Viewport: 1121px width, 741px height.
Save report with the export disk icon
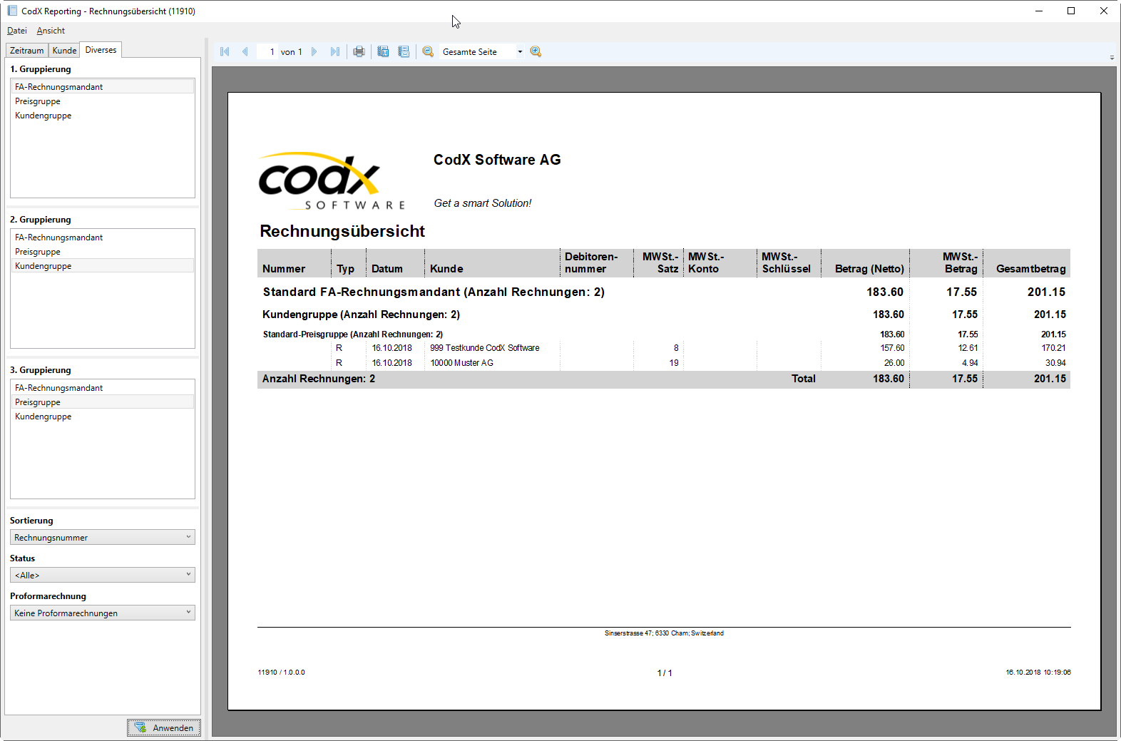coord(383,51)
